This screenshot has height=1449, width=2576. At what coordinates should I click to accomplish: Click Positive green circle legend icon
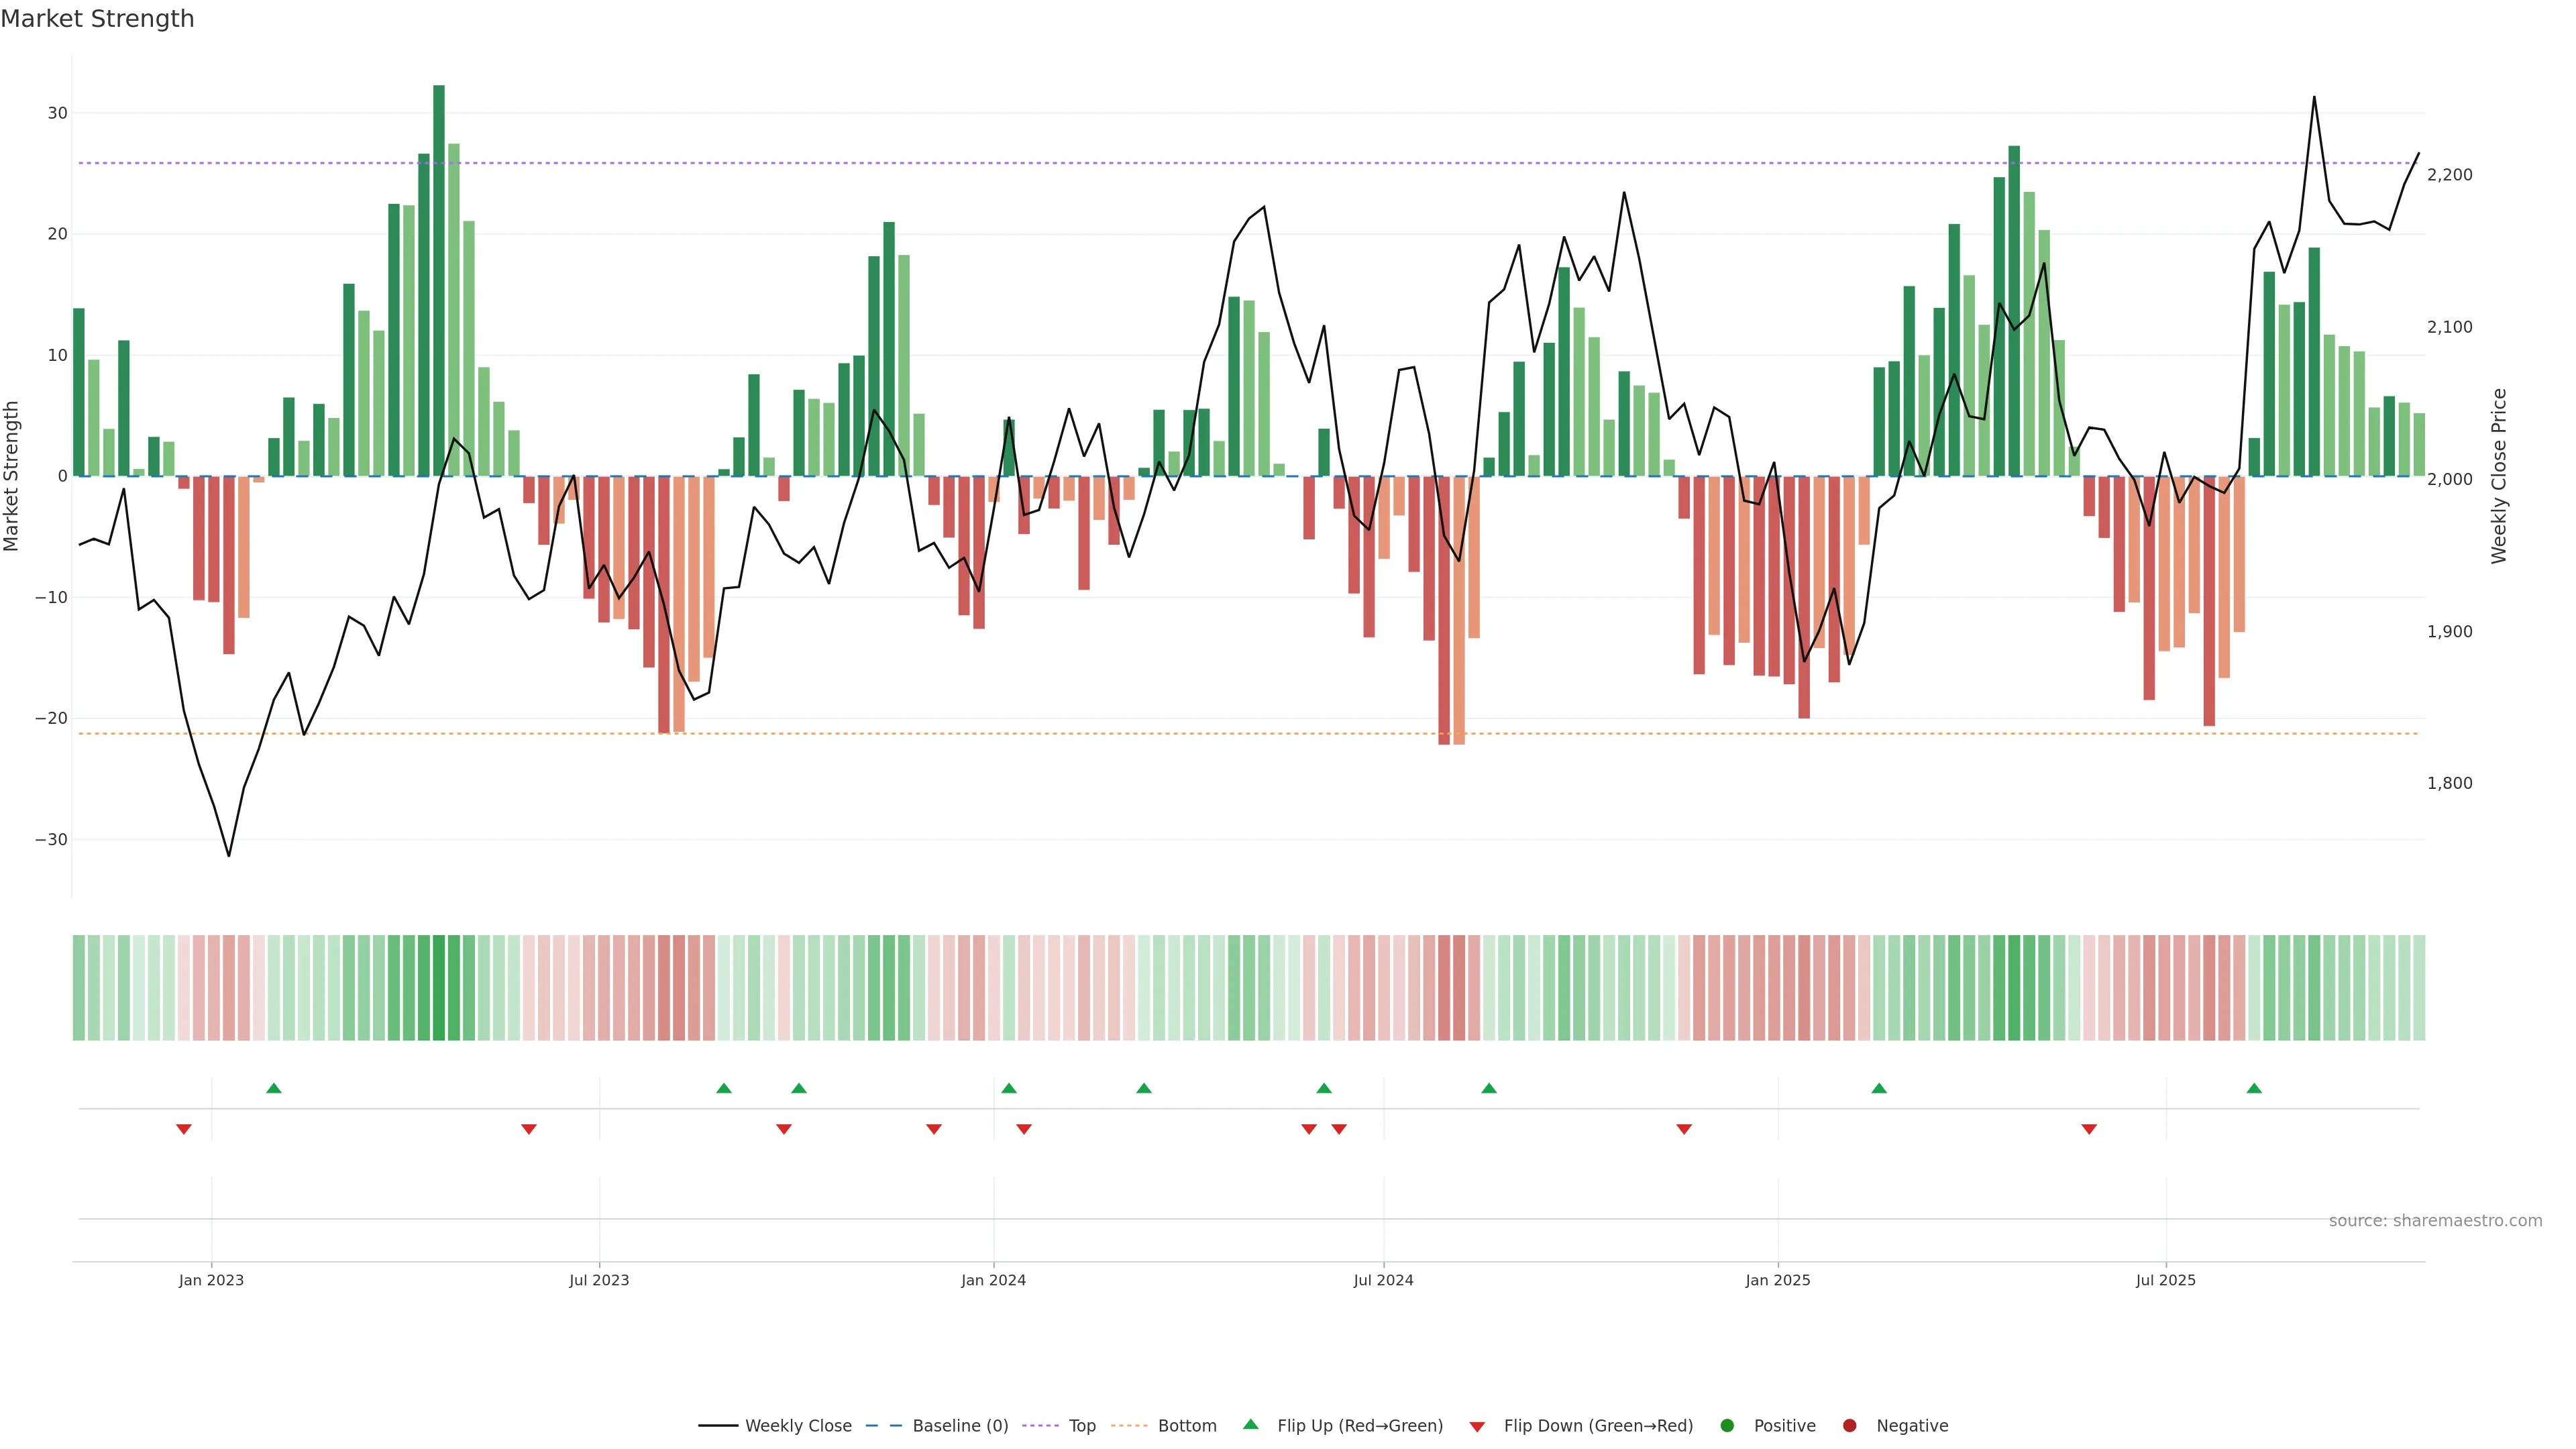pyautogui.click(x=1727, y=1426)
